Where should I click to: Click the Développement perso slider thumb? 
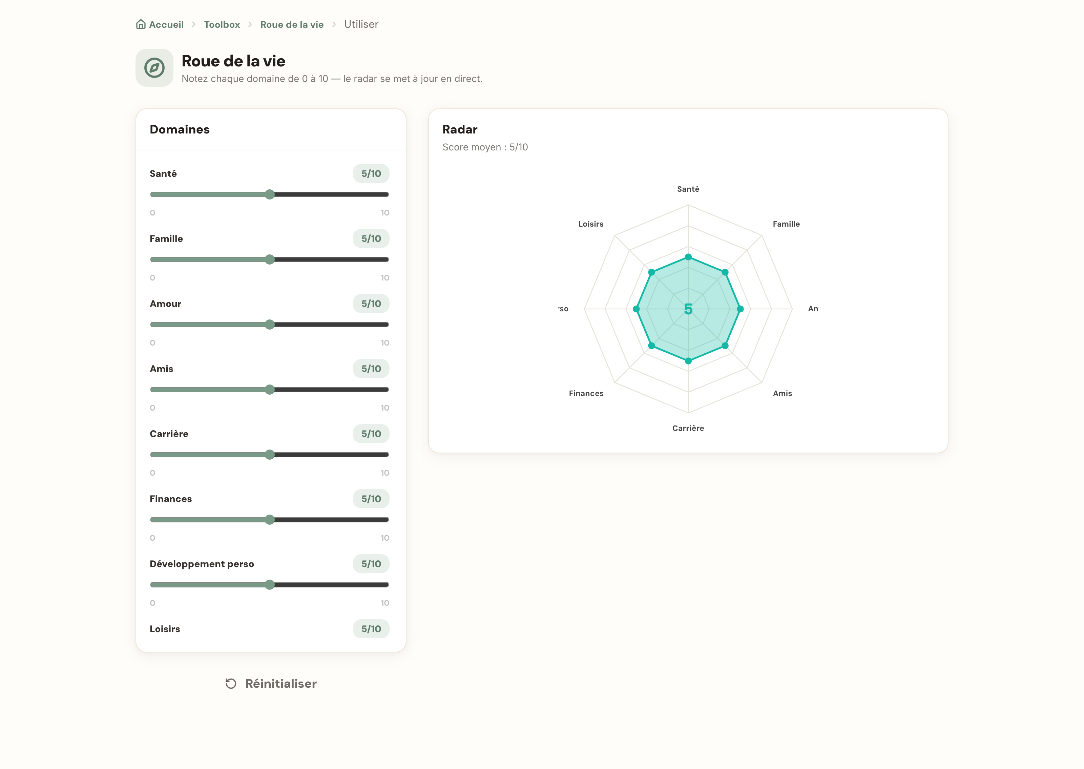(270, 585)
